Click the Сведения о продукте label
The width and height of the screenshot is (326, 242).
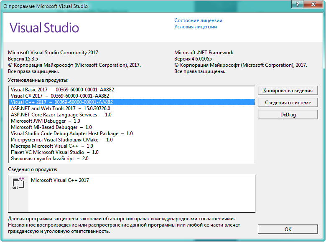tap(33, 169)
